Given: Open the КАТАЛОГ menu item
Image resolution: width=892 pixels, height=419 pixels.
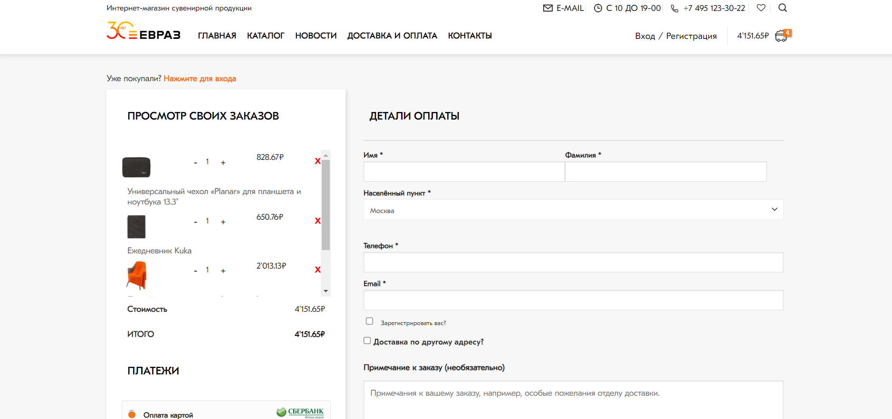Looking at the screenshot, I should tap(266, 36).
